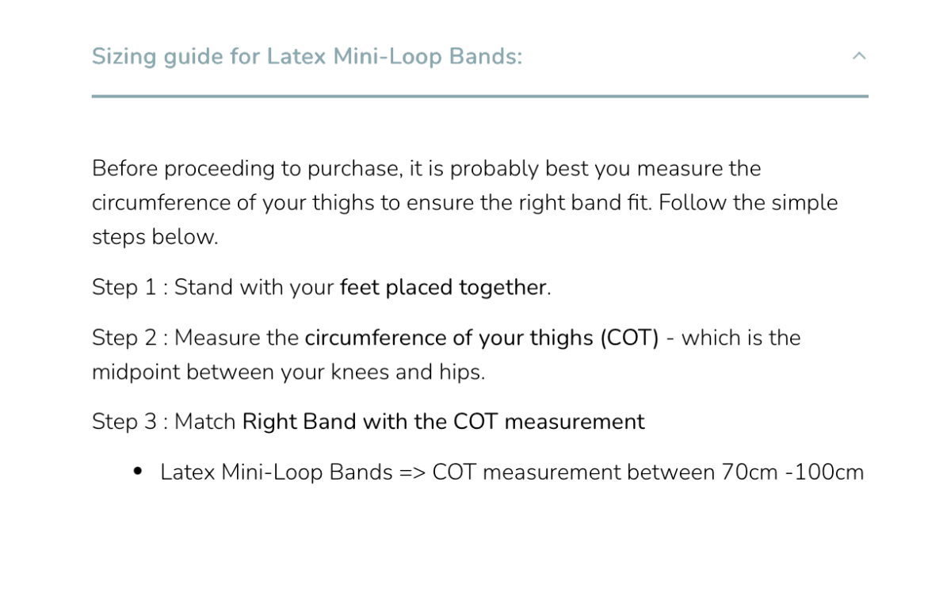Collapse the sizing guide using the chevron icon
This screenshot has height=589, width=951.
click(859, 56)
